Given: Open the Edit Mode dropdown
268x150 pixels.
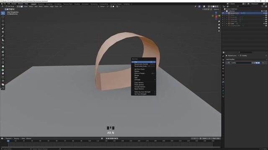Looking at the screenshot, I should click(x=10, y=7).
